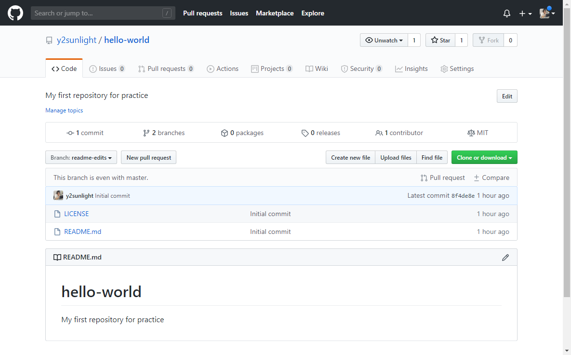Expand the plus create-new menu
The width and height of the screenshot is (571, 355).
tap(525, 14)
